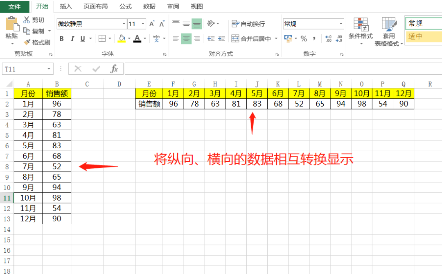Click the formula bar input field
The height and width of the screenshot is (274, 442).
[283, 69]
